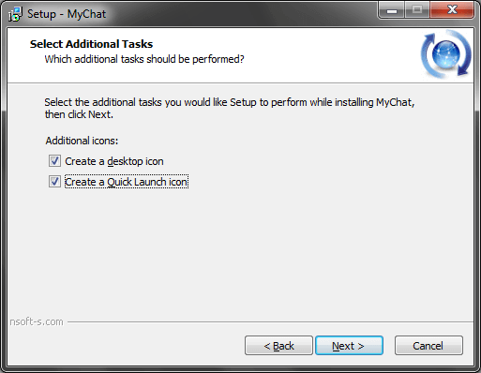Click the instruction text mentioning installing MyChat
The image size is (481, 373).
tap(230, 108)
